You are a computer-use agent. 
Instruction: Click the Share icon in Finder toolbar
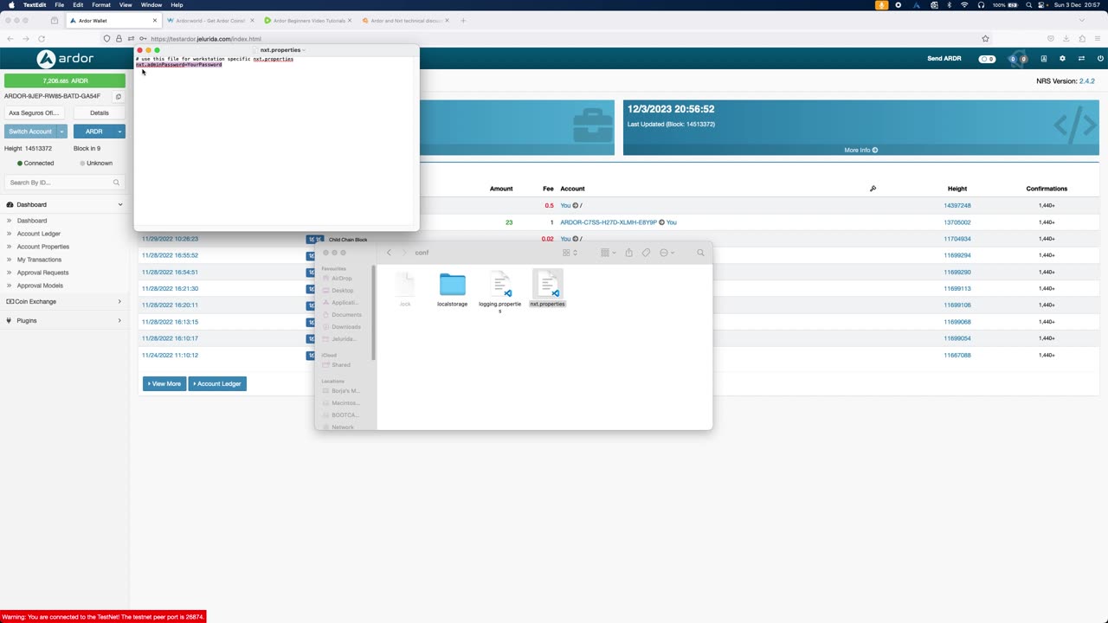pos(629,253)
